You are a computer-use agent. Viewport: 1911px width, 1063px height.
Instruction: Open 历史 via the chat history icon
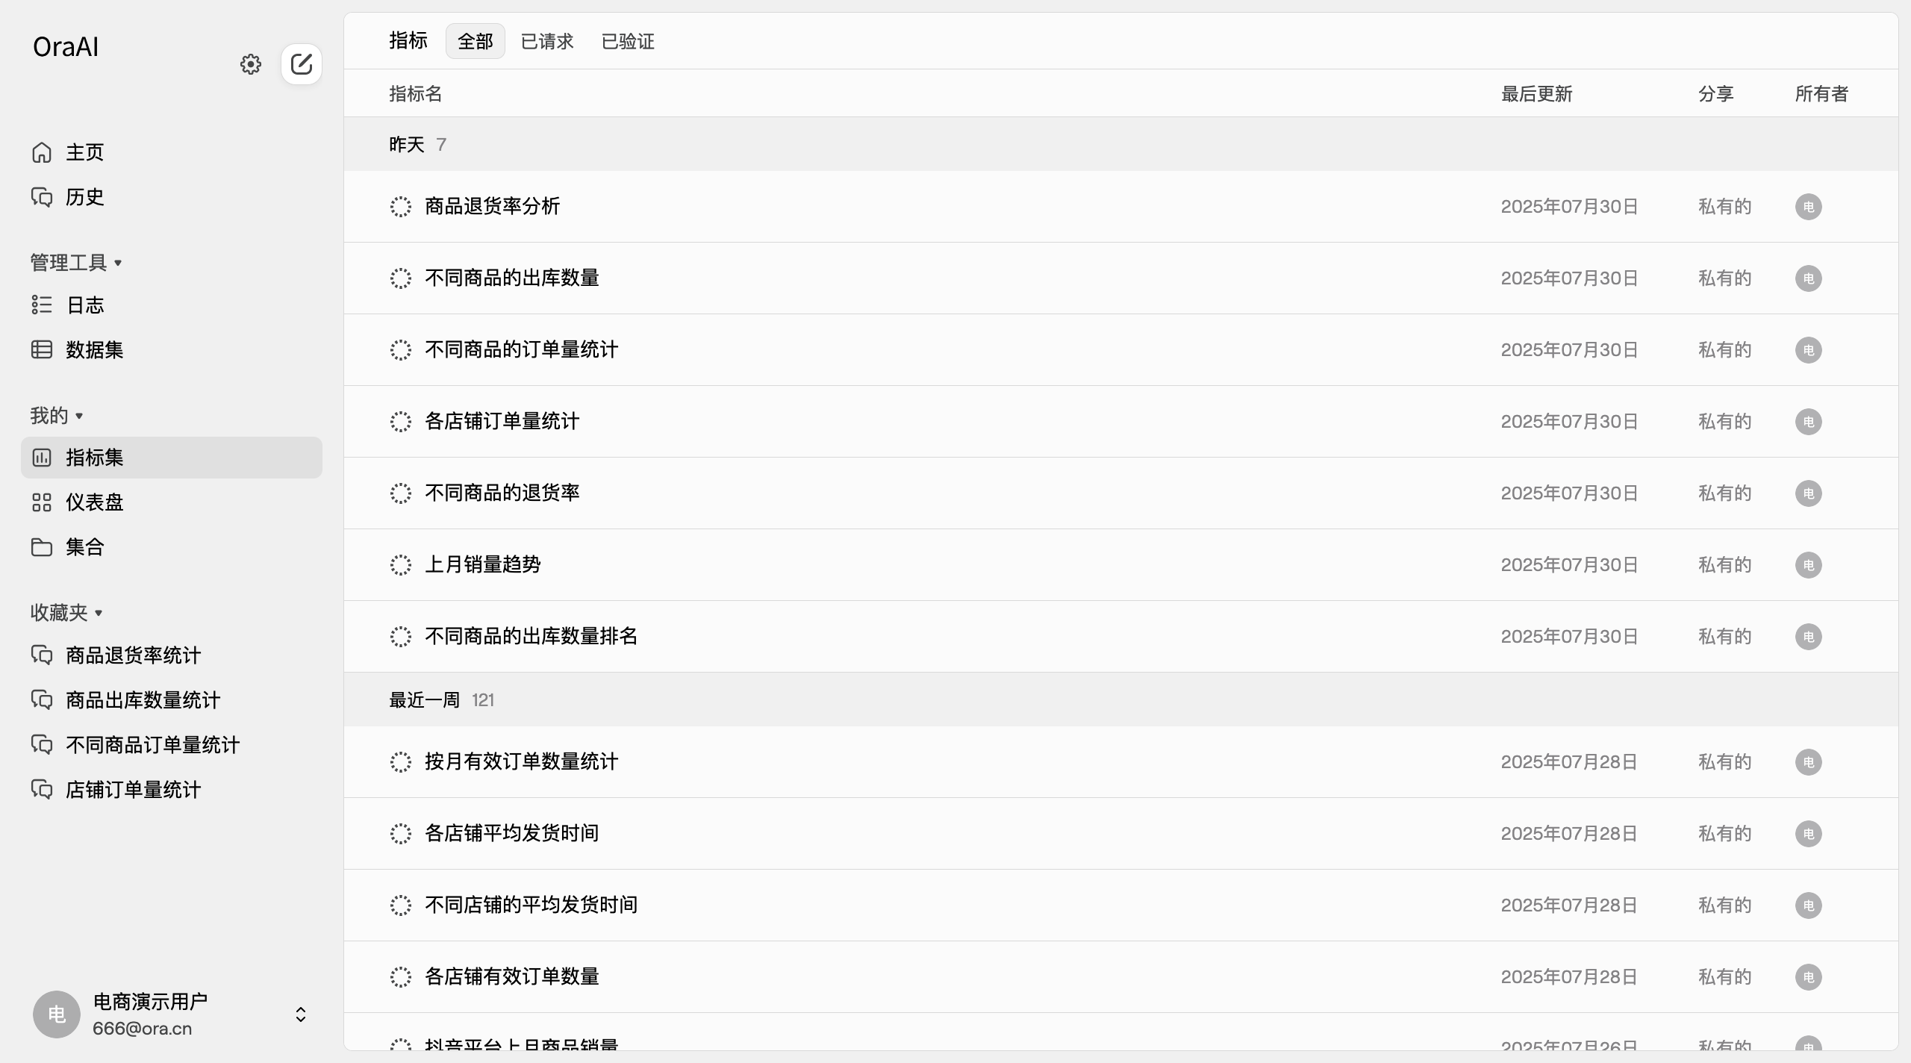(x=42, y=197)
